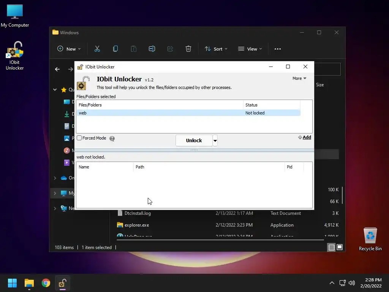This screenshot has width=389, height=292.
Task: Expand the Network tree node
Action: (x=55, y=208)
